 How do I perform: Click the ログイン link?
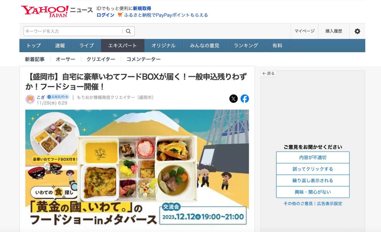click(x=105, y=15)
